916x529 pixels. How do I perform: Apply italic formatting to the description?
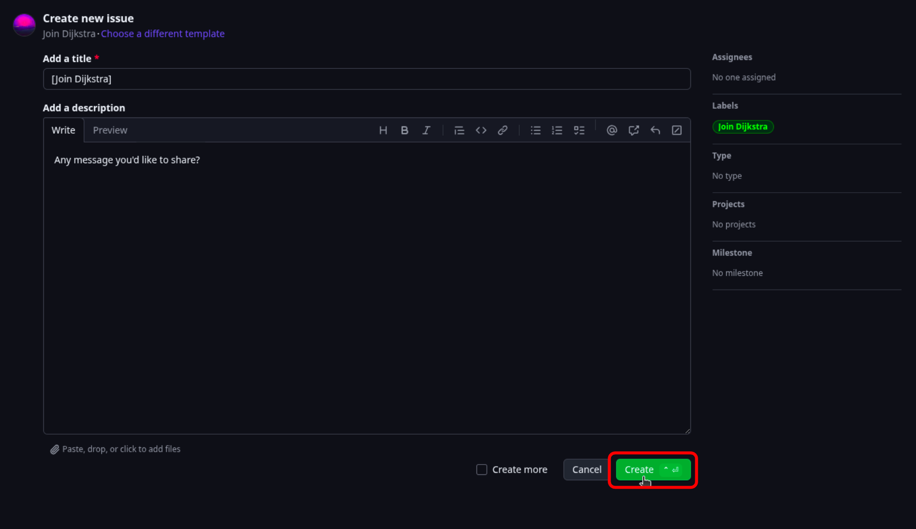point(426,130)
